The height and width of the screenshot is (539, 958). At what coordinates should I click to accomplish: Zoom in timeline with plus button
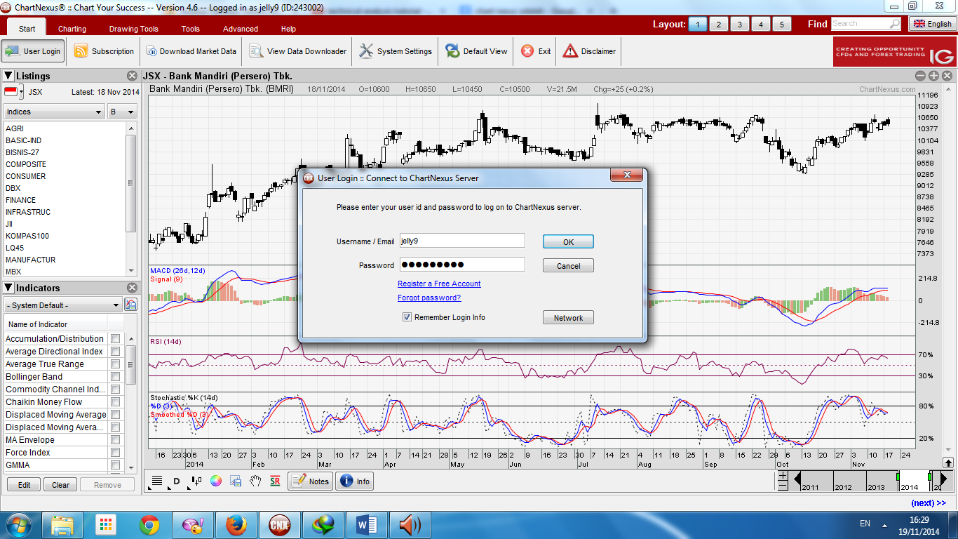coord(783,476)
